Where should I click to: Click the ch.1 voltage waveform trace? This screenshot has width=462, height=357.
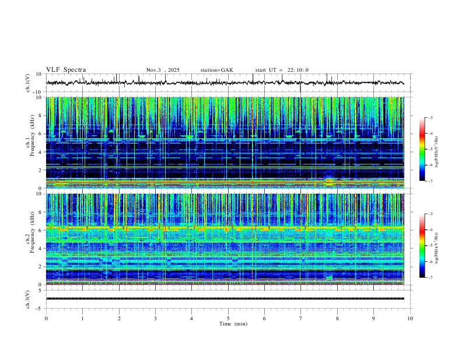(x=225, y=83)
